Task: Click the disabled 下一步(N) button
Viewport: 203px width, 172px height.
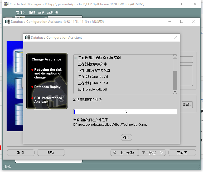Action: (152, 153)
